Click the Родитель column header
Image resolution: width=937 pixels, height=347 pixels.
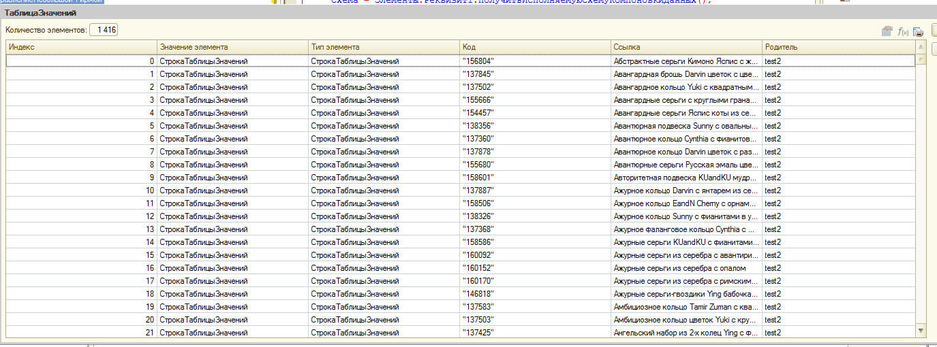click(838, 47)
